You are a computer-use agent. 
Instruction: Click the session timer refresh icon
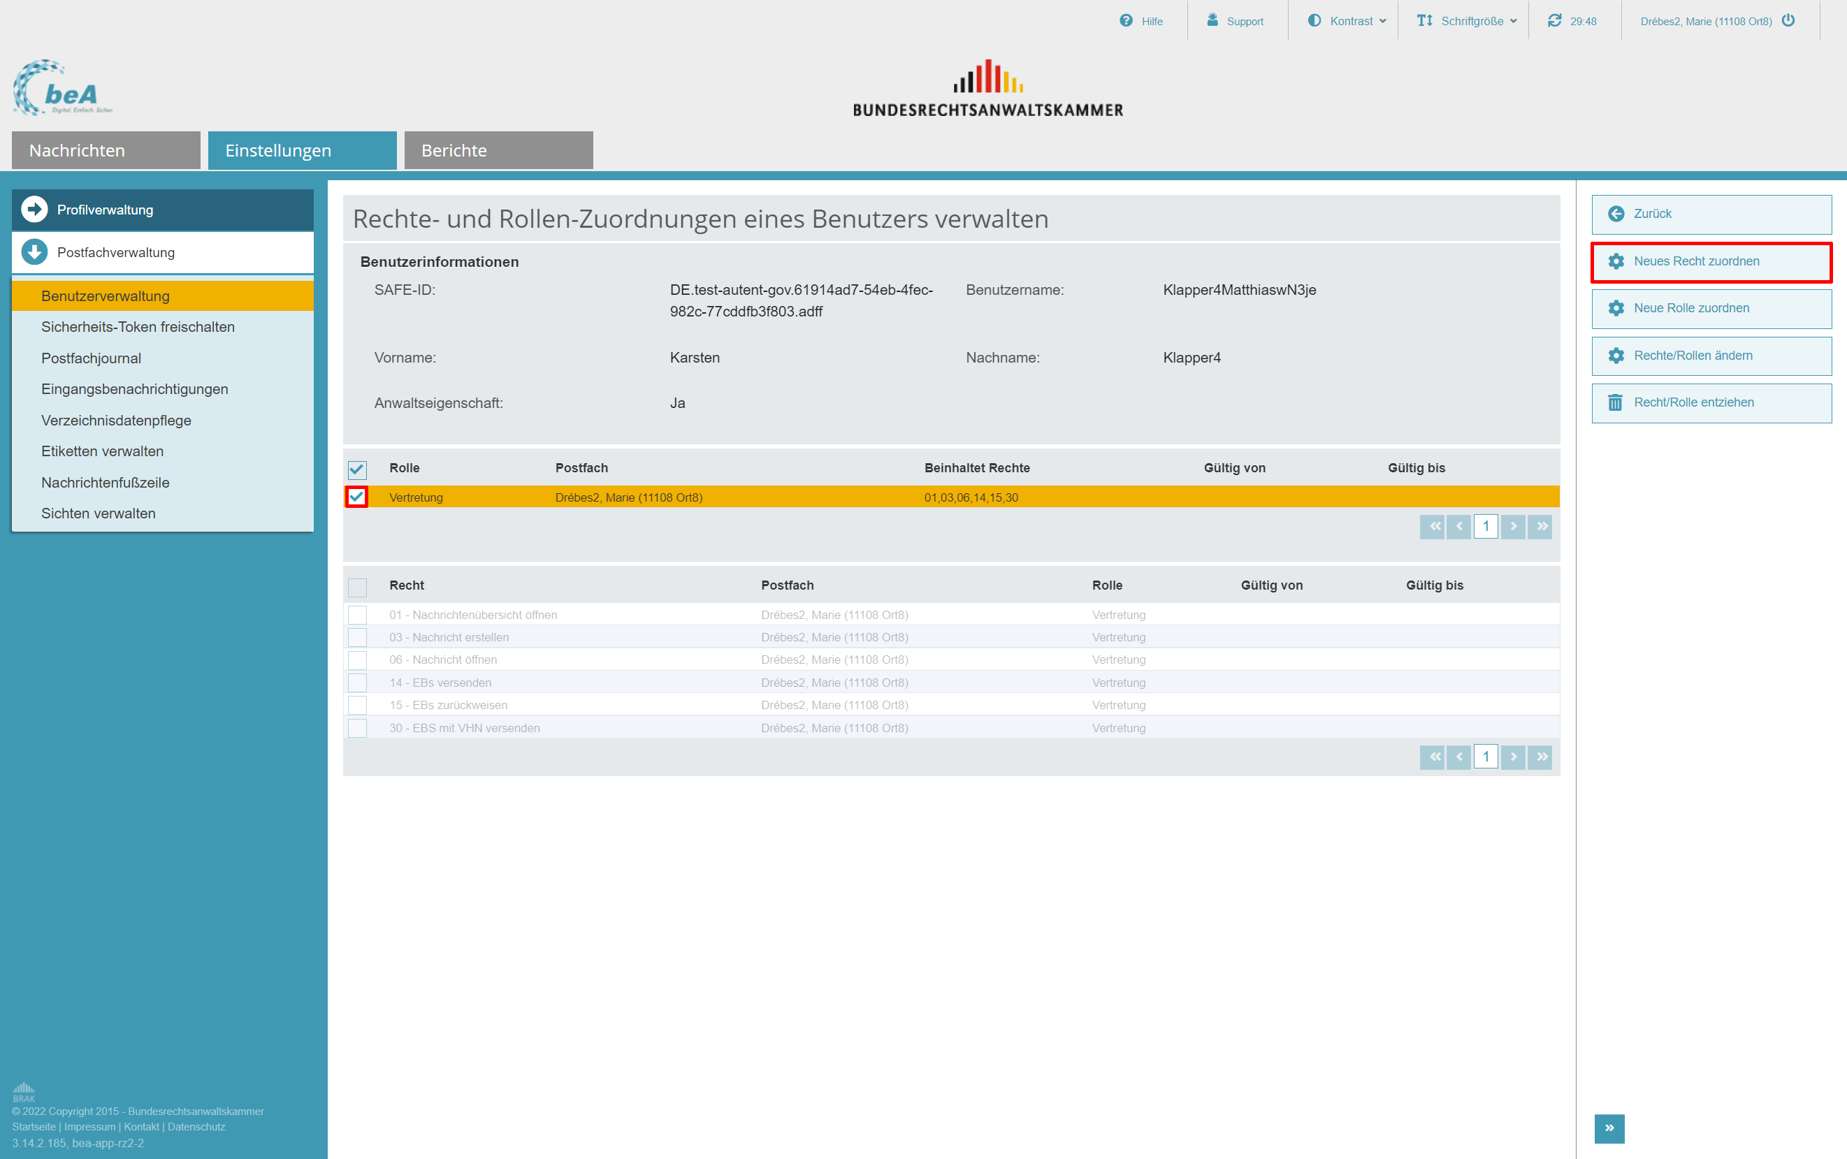coord(1554,21)
